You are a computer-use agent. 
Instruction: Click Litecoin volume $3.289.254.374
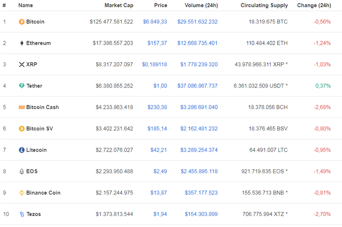[199, 150]
